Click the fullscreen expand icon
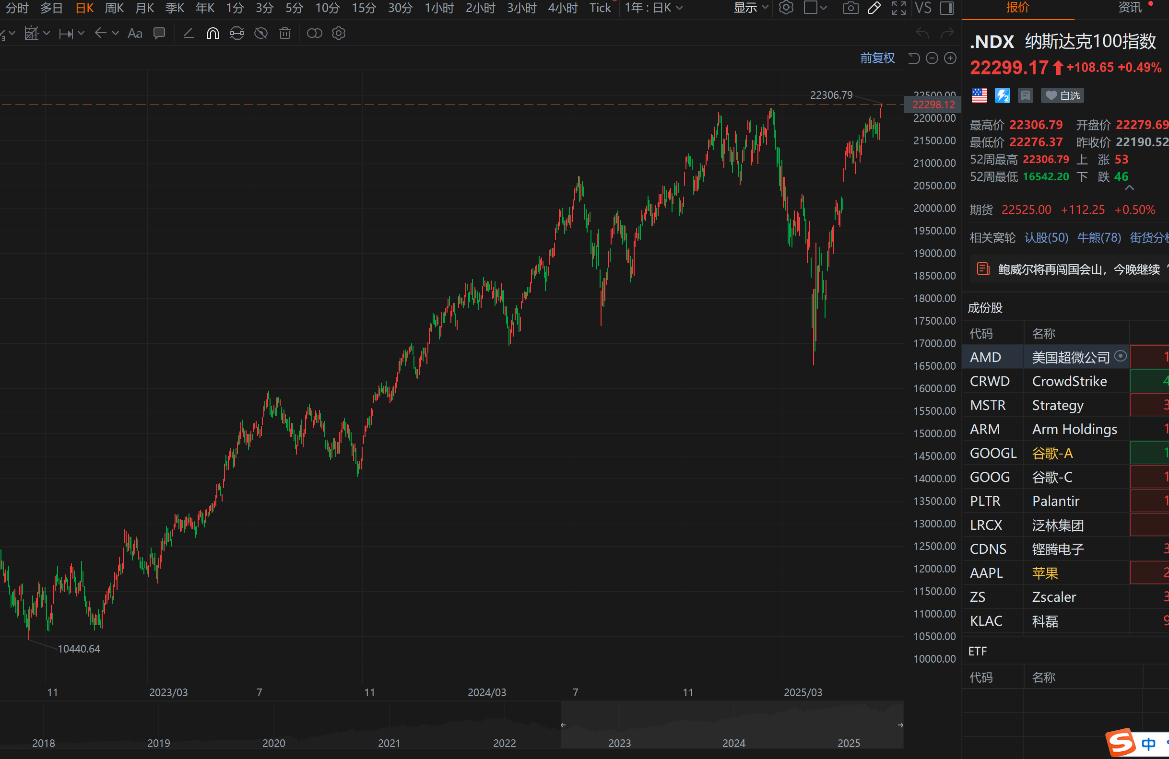 pos(898,8)
